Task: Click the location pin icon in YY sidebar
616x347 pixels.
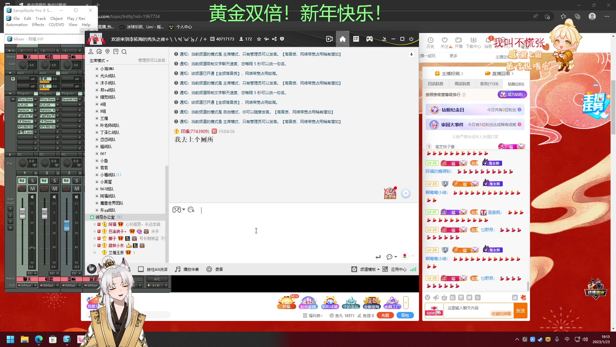Action: (107, 51)
